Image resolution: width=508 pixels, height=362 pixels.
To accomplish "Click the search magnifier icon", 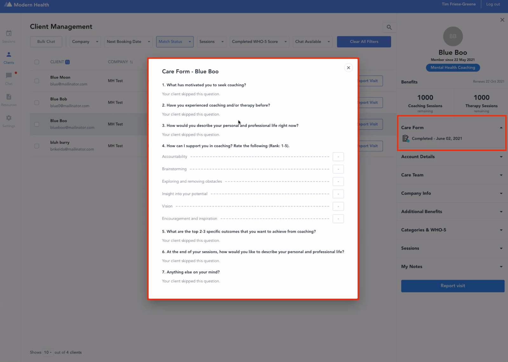I will [389, 27].
